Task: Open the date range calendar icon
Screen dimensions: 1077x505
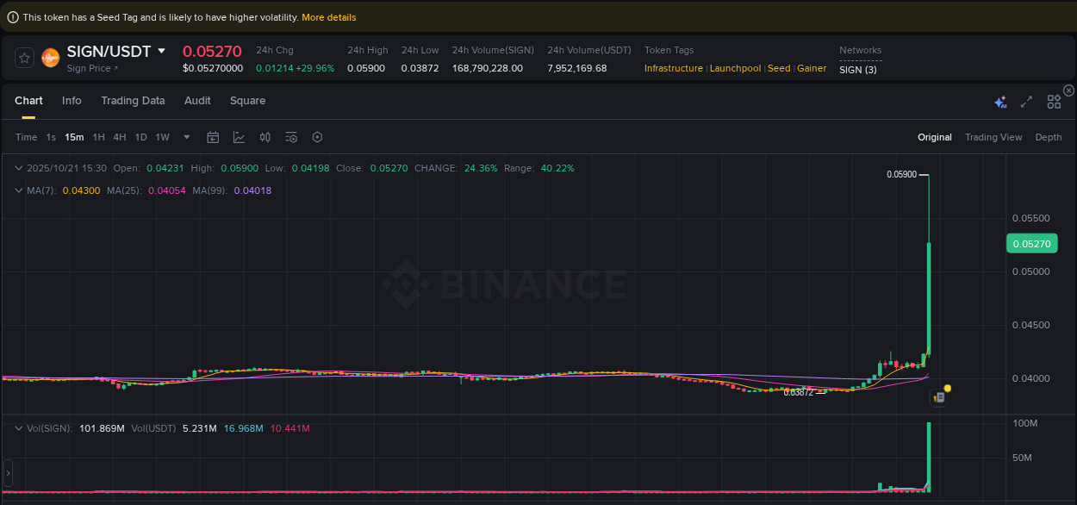Action: [213, 137]
